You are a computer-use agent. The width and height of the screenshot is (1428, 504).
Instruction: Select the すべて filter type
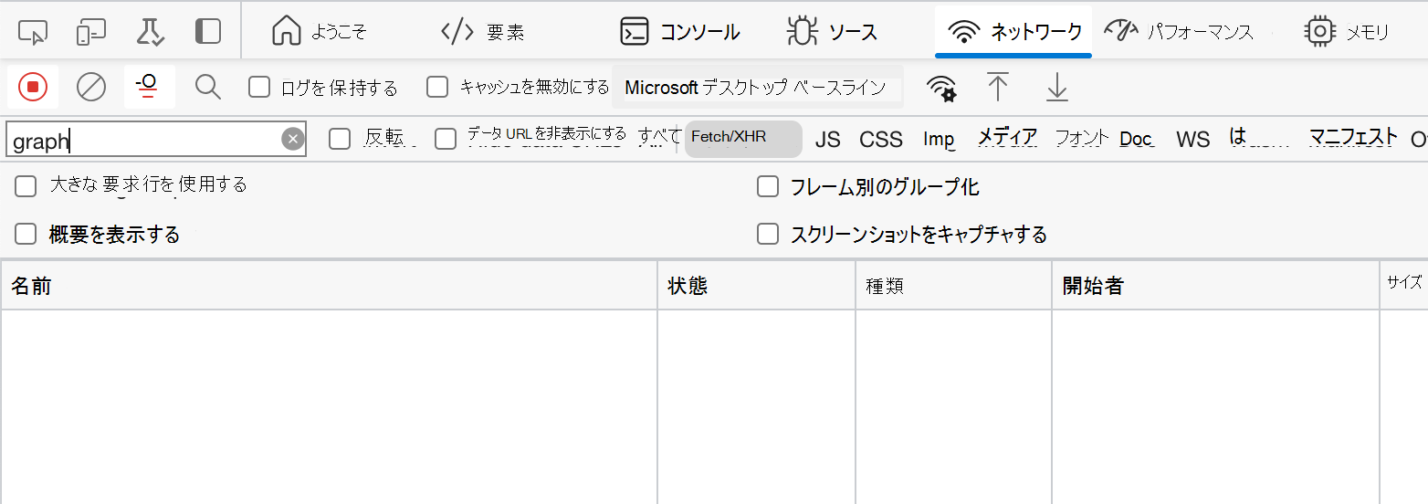pyautogui.click(x=659, y=137)
